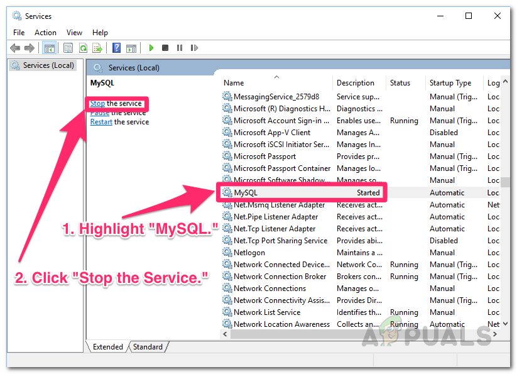517x374 pixels.
Task: Click the Services window title bar icon
Action: coord(16,16)
